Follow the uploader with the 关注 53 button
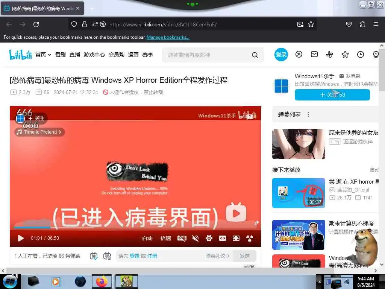This screenshot has width=385, height=289. [332, 95]
